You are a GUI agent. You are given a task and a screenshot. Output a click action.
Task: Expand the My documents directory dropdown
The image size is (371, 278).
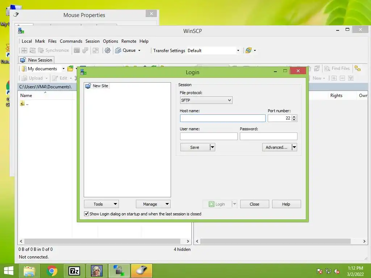pyautogui.click(x=63, y=68)
